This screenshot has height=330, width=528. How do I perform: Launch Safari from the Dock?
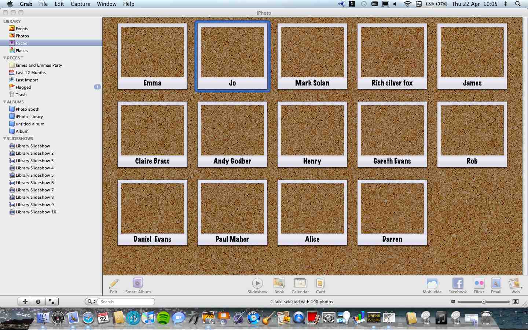pyautogui.click(x=88, y=318)
